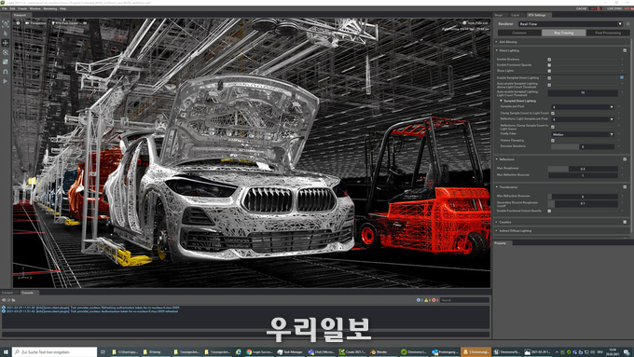This screenshot has height=357, width=634.
Task: Open the File menu
Action: (5, 8)
